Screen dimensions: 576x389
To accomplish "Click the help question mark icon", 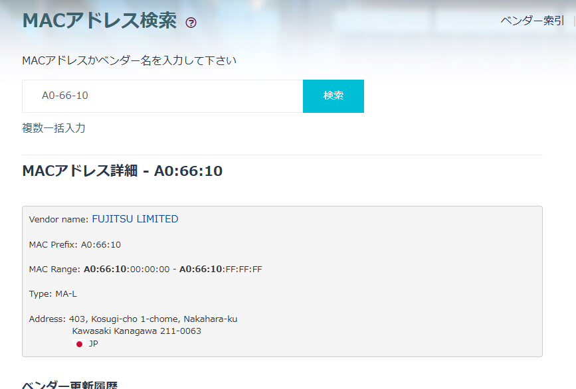I will point(191,23).
